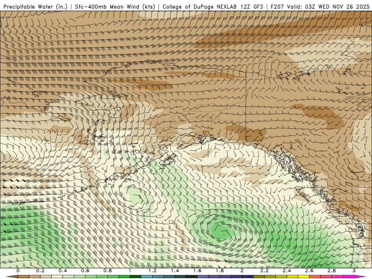Image resolution: width=372 pixels, height=279 pixels.
Task: Click 'College of DuPage NEXLAB 12Z GFS' text
Action: click(x=213, y=7)
